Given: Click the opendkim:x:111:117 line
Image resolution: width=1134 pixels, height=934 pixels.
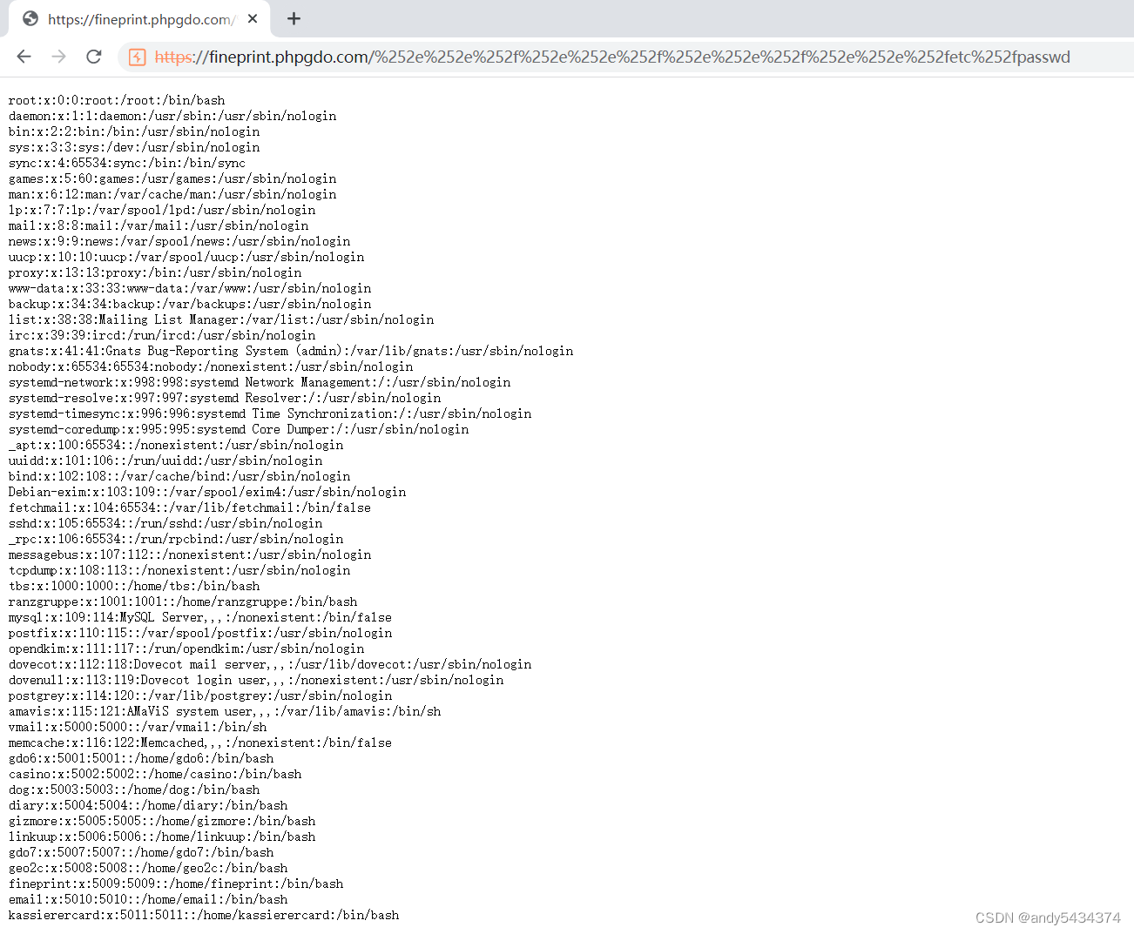Looking at the screenshot, I should coord(186,648).
